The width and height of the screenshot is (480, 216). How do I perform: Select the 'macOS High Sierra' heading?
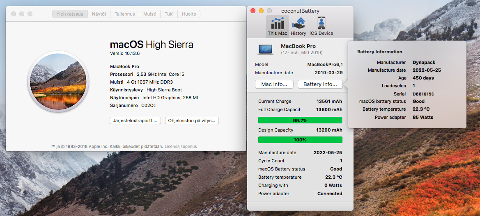152,45
